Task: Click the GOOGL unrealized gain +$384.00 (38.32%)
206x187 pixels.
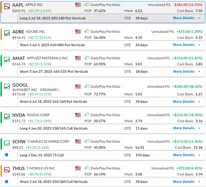Action: click(187, 87)
